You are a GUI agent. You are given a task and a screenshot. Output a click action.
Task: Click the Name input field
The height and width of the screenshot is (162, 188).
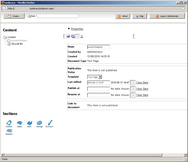click(99, 47)
